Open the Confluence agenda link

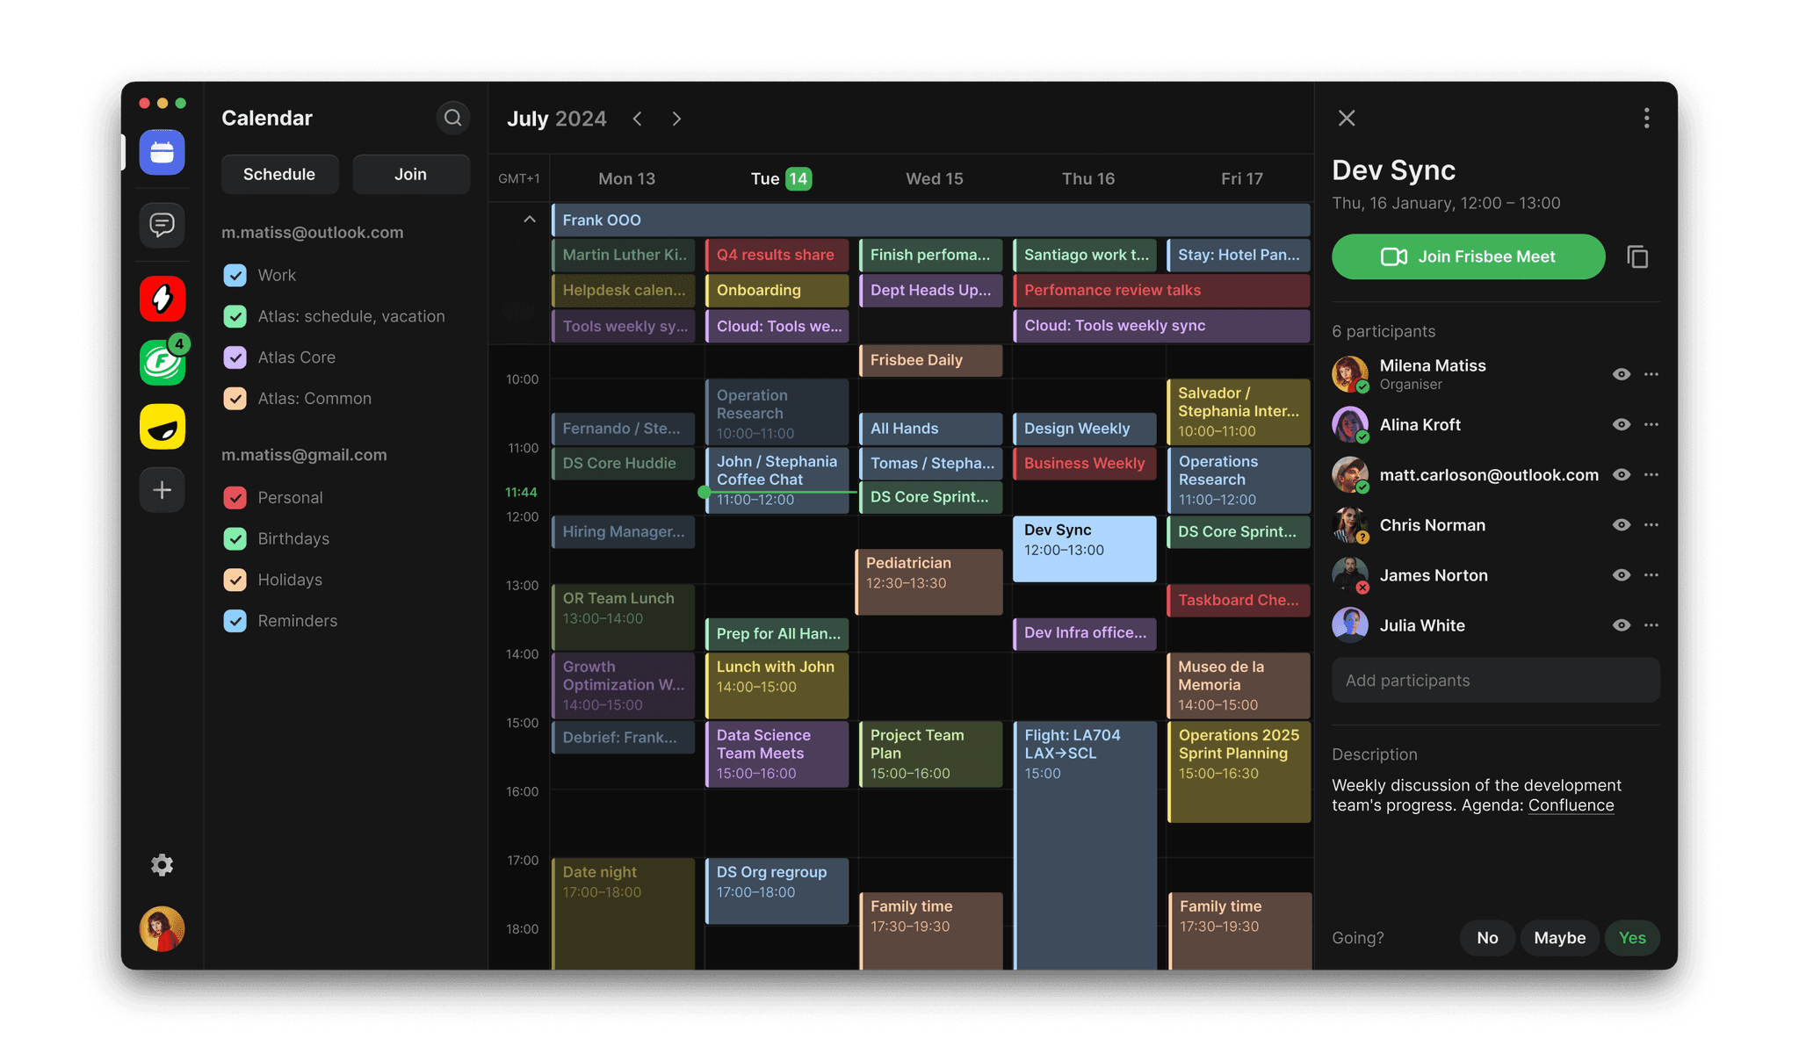click(x=1571, y=805)
